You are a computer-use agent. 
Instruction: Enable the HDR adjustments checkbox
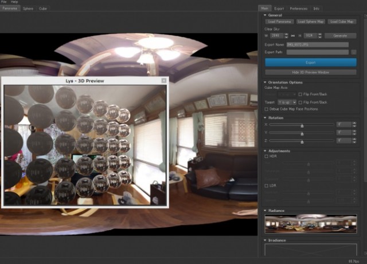click(x=266, y=156)
